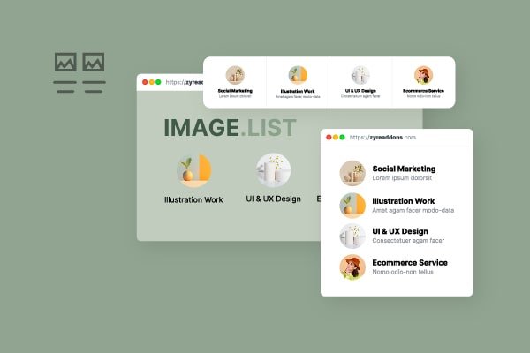The width and height of the screenshot is (530, 353).
Task: Click Ecommerce Service label in the horizontal strip
Action: point(423,90)
